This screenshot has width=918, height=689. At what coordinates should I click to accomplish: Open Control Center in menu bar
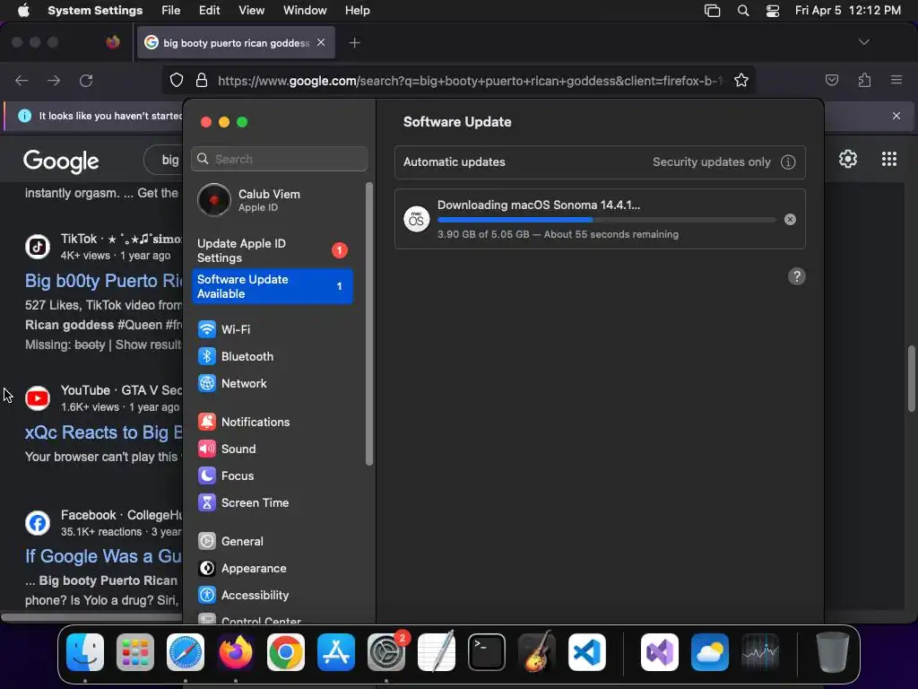point(773,11)
